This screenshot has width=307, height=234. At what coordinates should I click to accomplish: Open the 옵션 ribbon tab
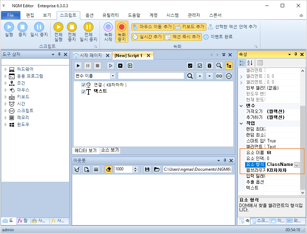(x=90, y=15)
